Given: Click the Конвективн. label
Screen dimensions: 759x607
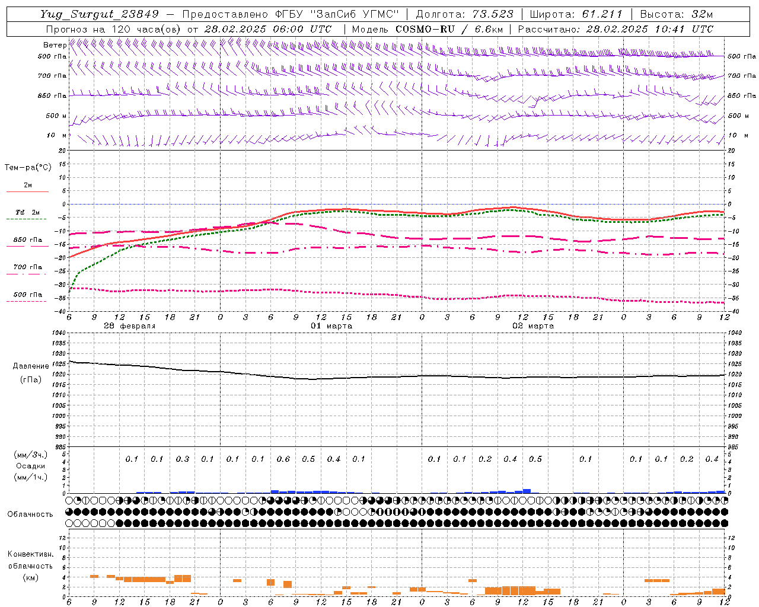Looking at the screenshot, I should point(30,554).
